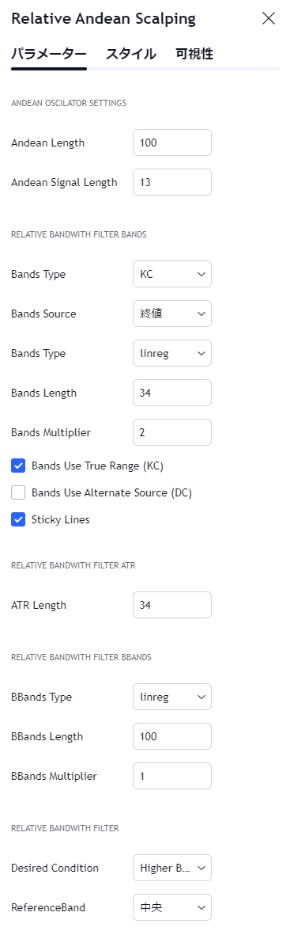Viewport: 290px width, 935px height.
Task: Select the Bands Multiplier field
Action: pos(172,432)
